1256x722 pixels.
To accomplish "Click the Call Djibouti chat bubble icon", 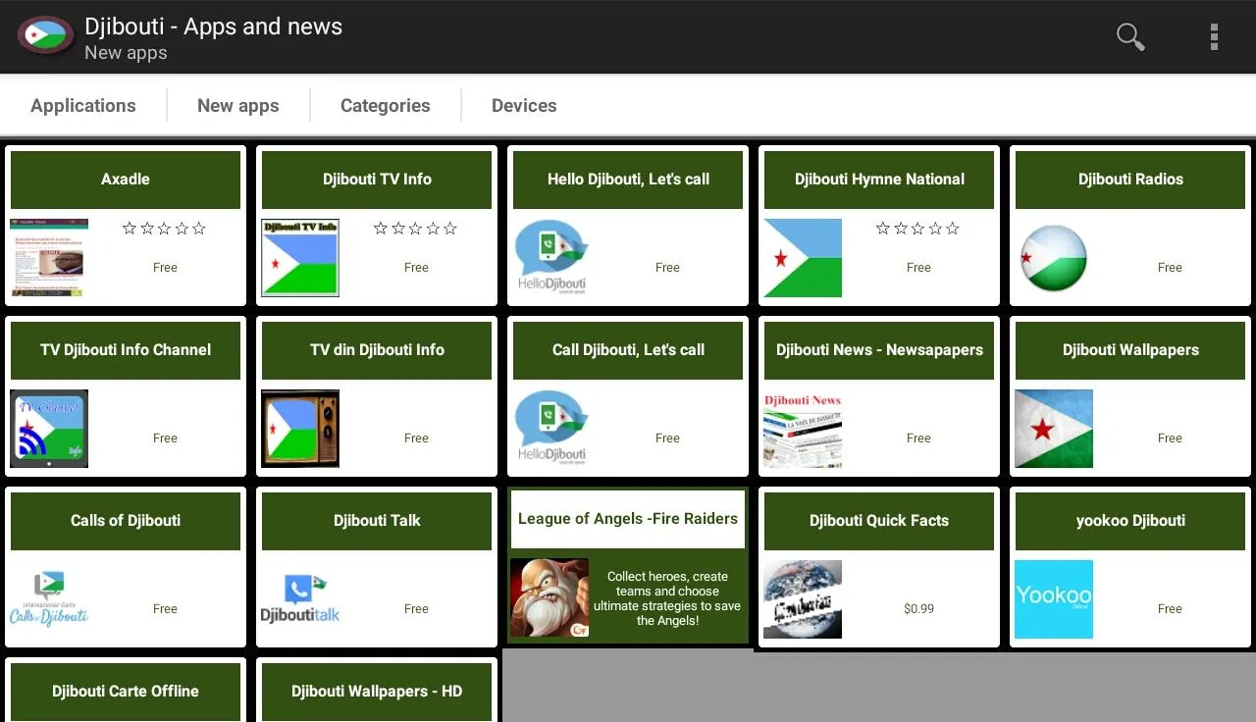I will coord(551,429).
